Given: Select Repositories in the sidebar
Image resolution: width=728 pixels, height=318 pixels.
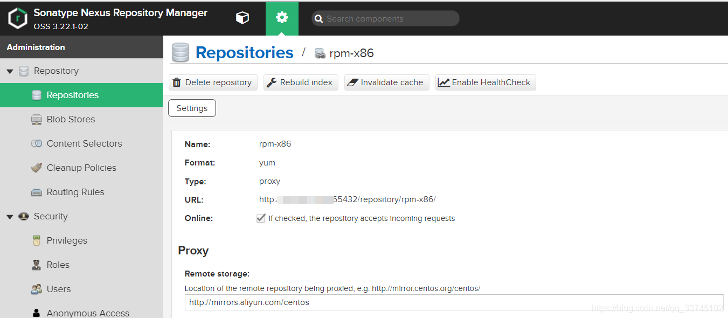Looking at the screenshot, I should [81, 95].
